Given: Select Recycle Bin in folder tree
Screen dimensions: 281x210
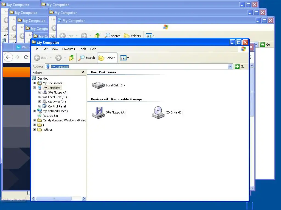Looking at the screenshot, I should (x=50, y=116).
